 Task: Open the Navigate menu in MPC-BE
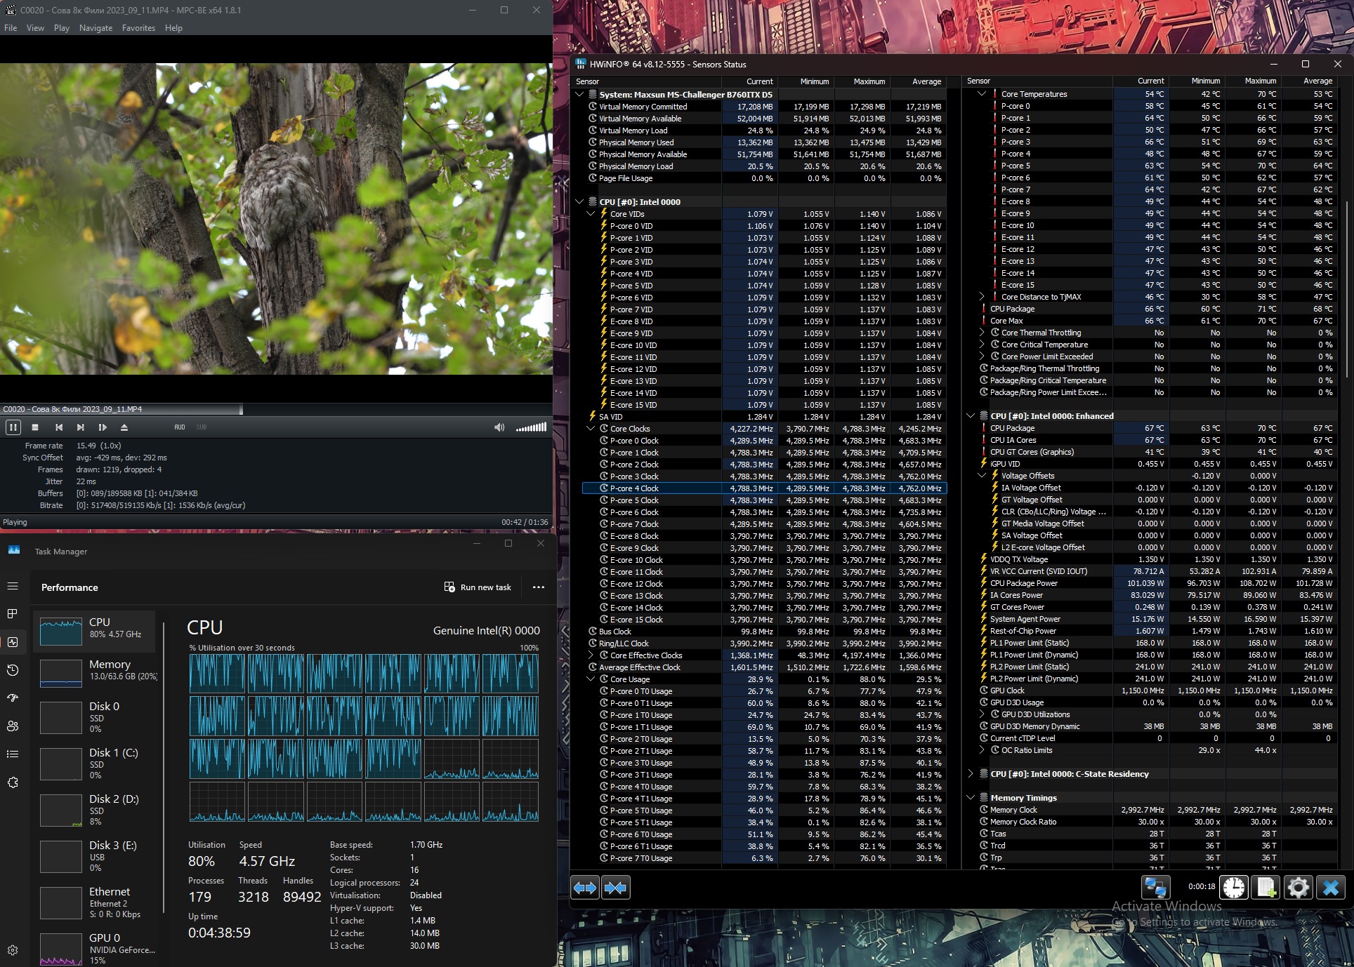coord(96,28)
